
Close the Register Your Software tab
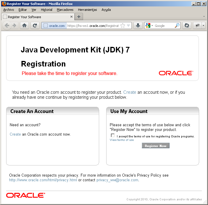pyautogui.click(x=71, y=17)
